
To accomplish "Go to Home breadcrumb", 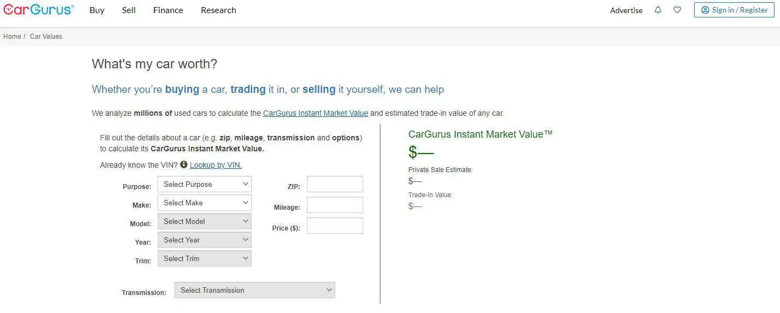I will [12, 37].
